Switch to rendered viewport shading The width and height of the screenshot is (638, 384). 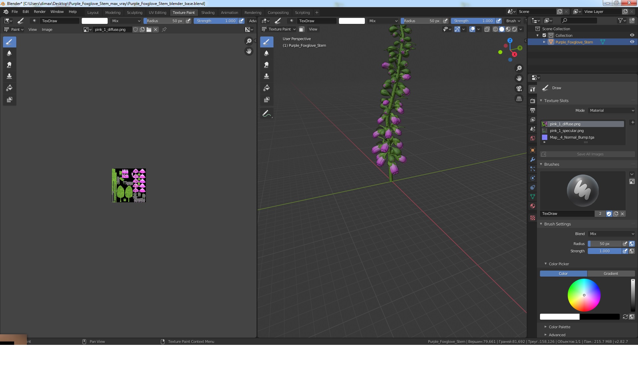click(514, 29)
